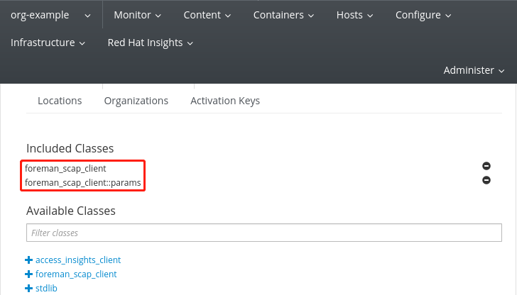The image size is (517, 295).
Task: Switch to the Organizations tab
Action: pyautogui.click(x=136, y=101)
